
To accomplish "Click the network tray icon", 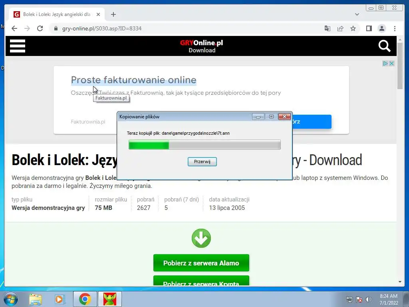I will (x=349, y=299).
